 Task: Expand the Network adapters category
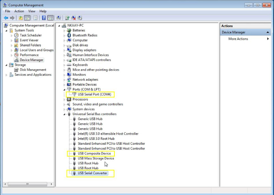pyautogui.click(x=64, y=80)
